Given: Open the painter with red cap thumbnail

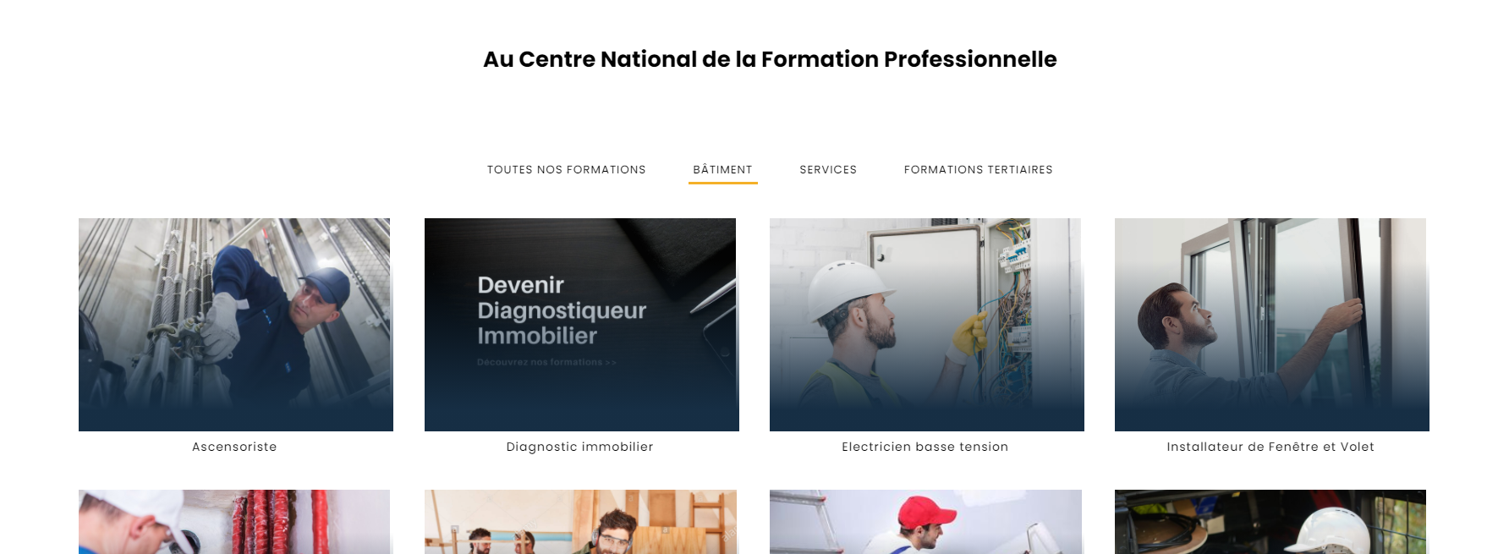Looking at the screenshot, I should tap(925, 522).
